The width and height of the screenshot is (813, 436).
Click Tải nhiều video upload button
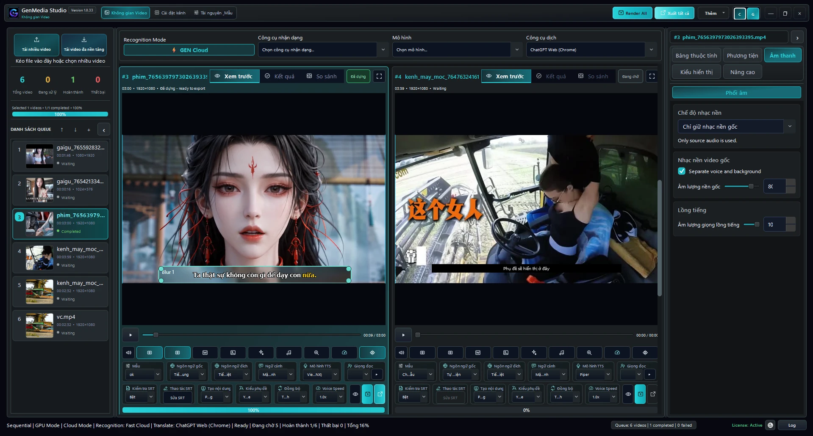pyautogui.click(x=36, y=45)
